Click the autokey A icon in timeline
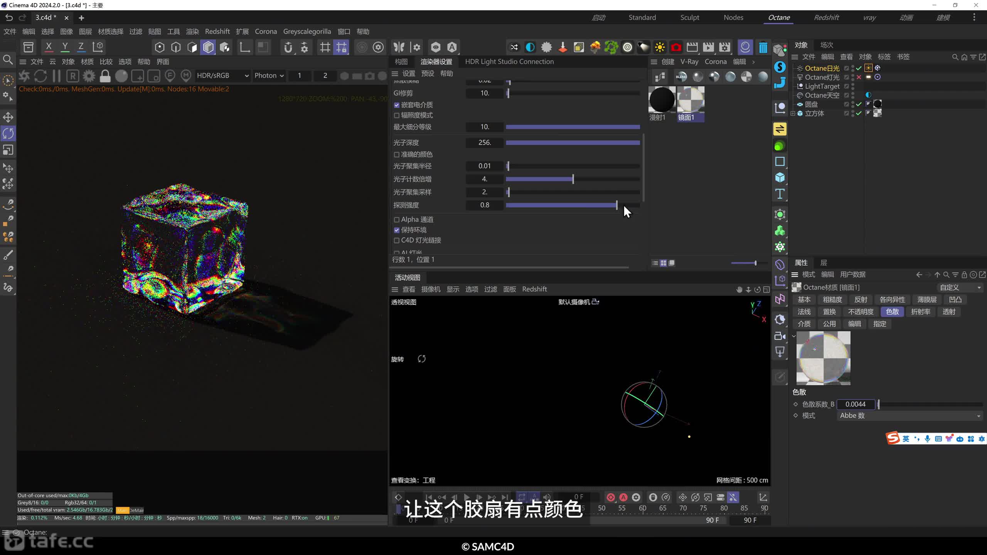Viewport: 987px width, 555px height. pos(623,497)
